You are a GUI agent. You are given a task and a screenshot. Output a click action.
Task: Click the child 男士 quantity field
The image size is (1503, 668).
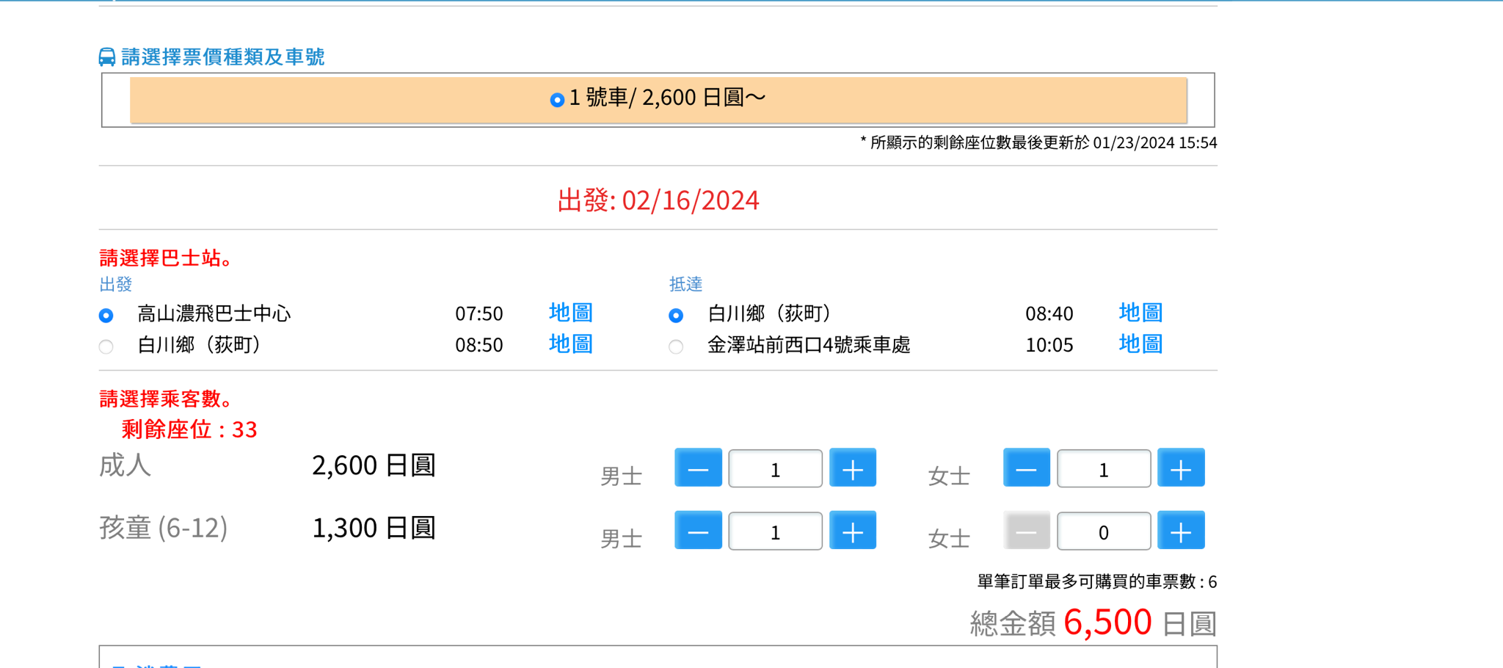(775, 531)
